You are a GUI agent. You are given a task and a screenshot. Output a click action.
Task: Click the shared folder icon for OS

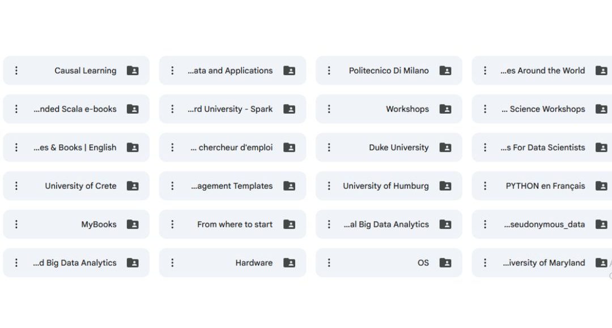445,263
